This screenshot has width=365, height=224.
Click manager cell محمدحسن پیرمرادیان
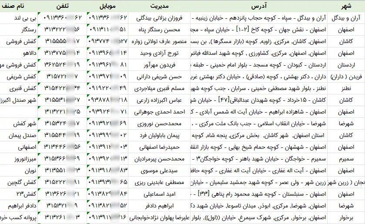pos(159,159)
